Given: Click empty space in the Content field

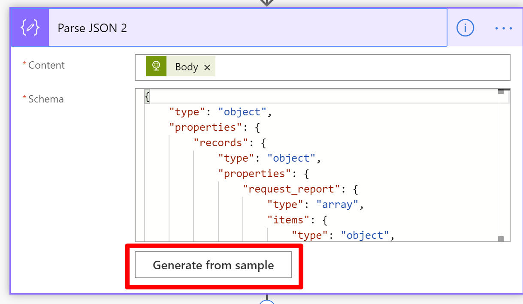Looking at the screenshot, I should pyautogui.click(x=360, y=67).
